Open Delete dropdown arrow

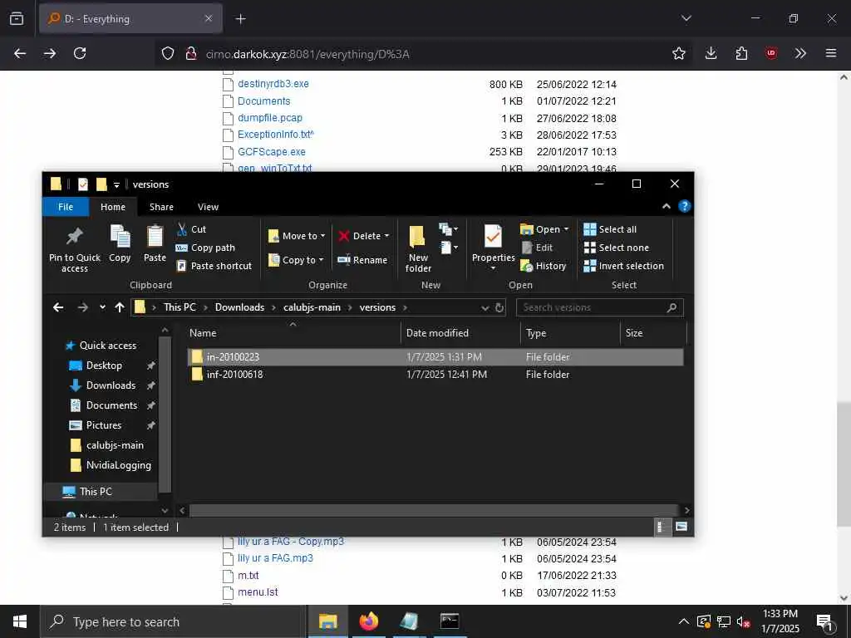pos(386,236)
